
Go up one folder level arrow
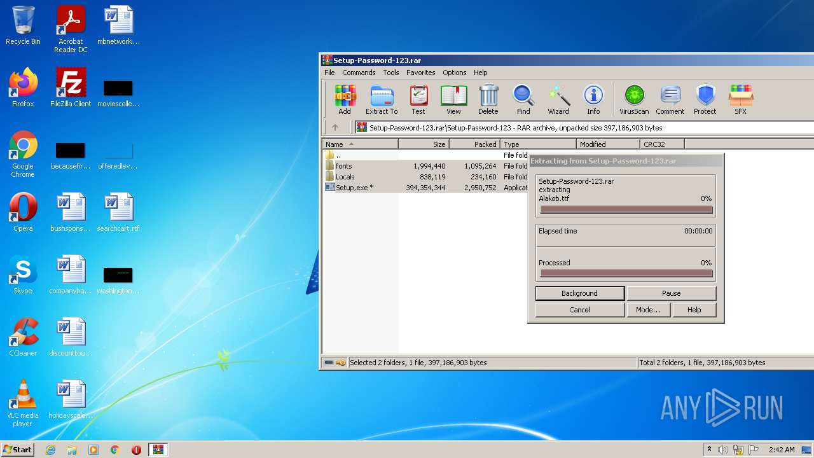pos(335,127)
